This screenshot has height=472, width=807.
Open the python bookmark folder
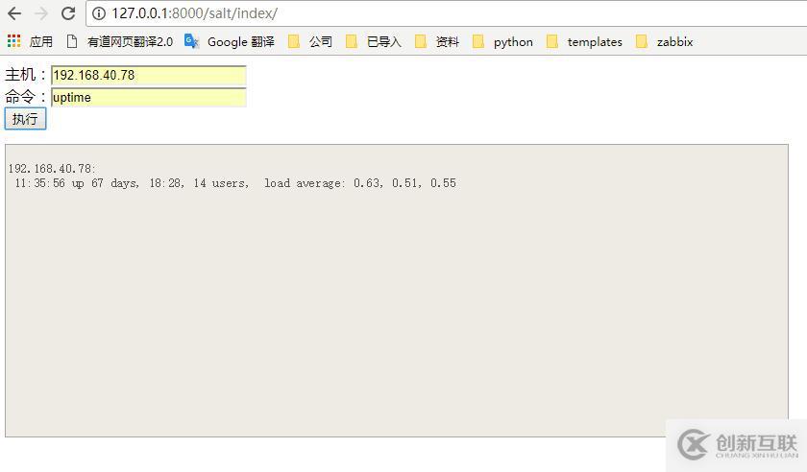pos(502,41)
